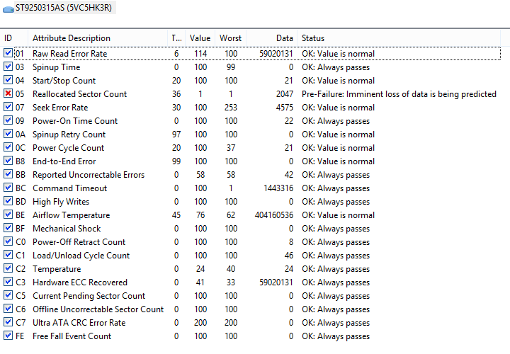Screen dimensions: 510x354
Task: Toggle the Spinup Retry Count checkbox
Action: pos(8,134)
